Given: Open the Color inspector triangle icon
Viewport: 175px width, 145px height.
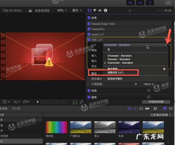Looking at the screenshot, I should [x=95, y=10].
